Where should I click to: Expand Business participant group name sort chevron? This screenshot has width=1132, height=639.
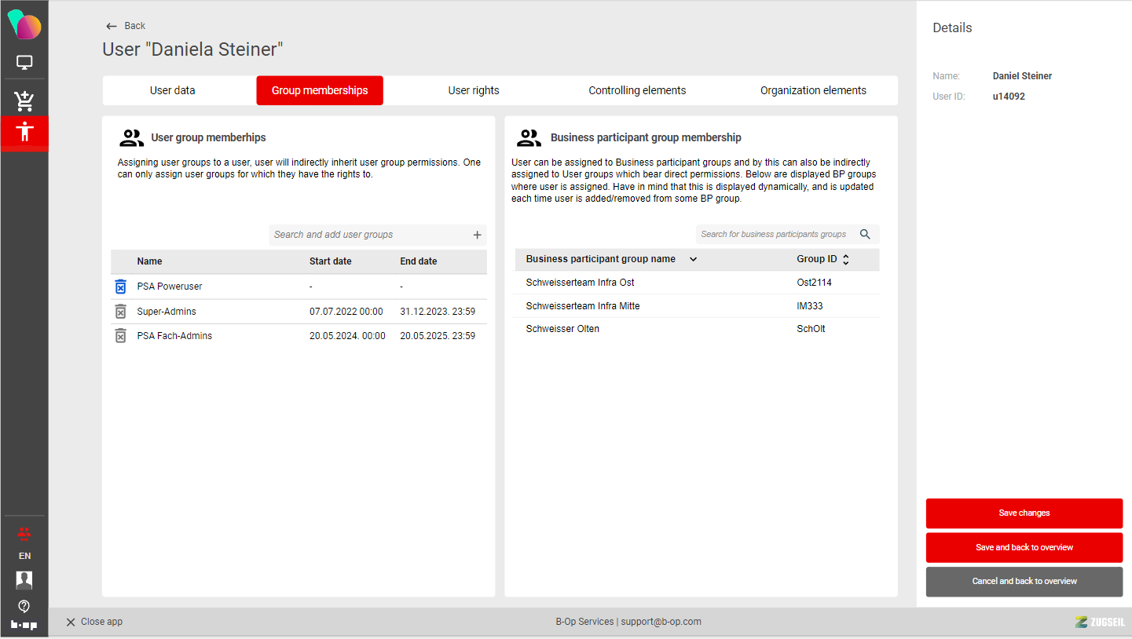[x=693, y=259]
